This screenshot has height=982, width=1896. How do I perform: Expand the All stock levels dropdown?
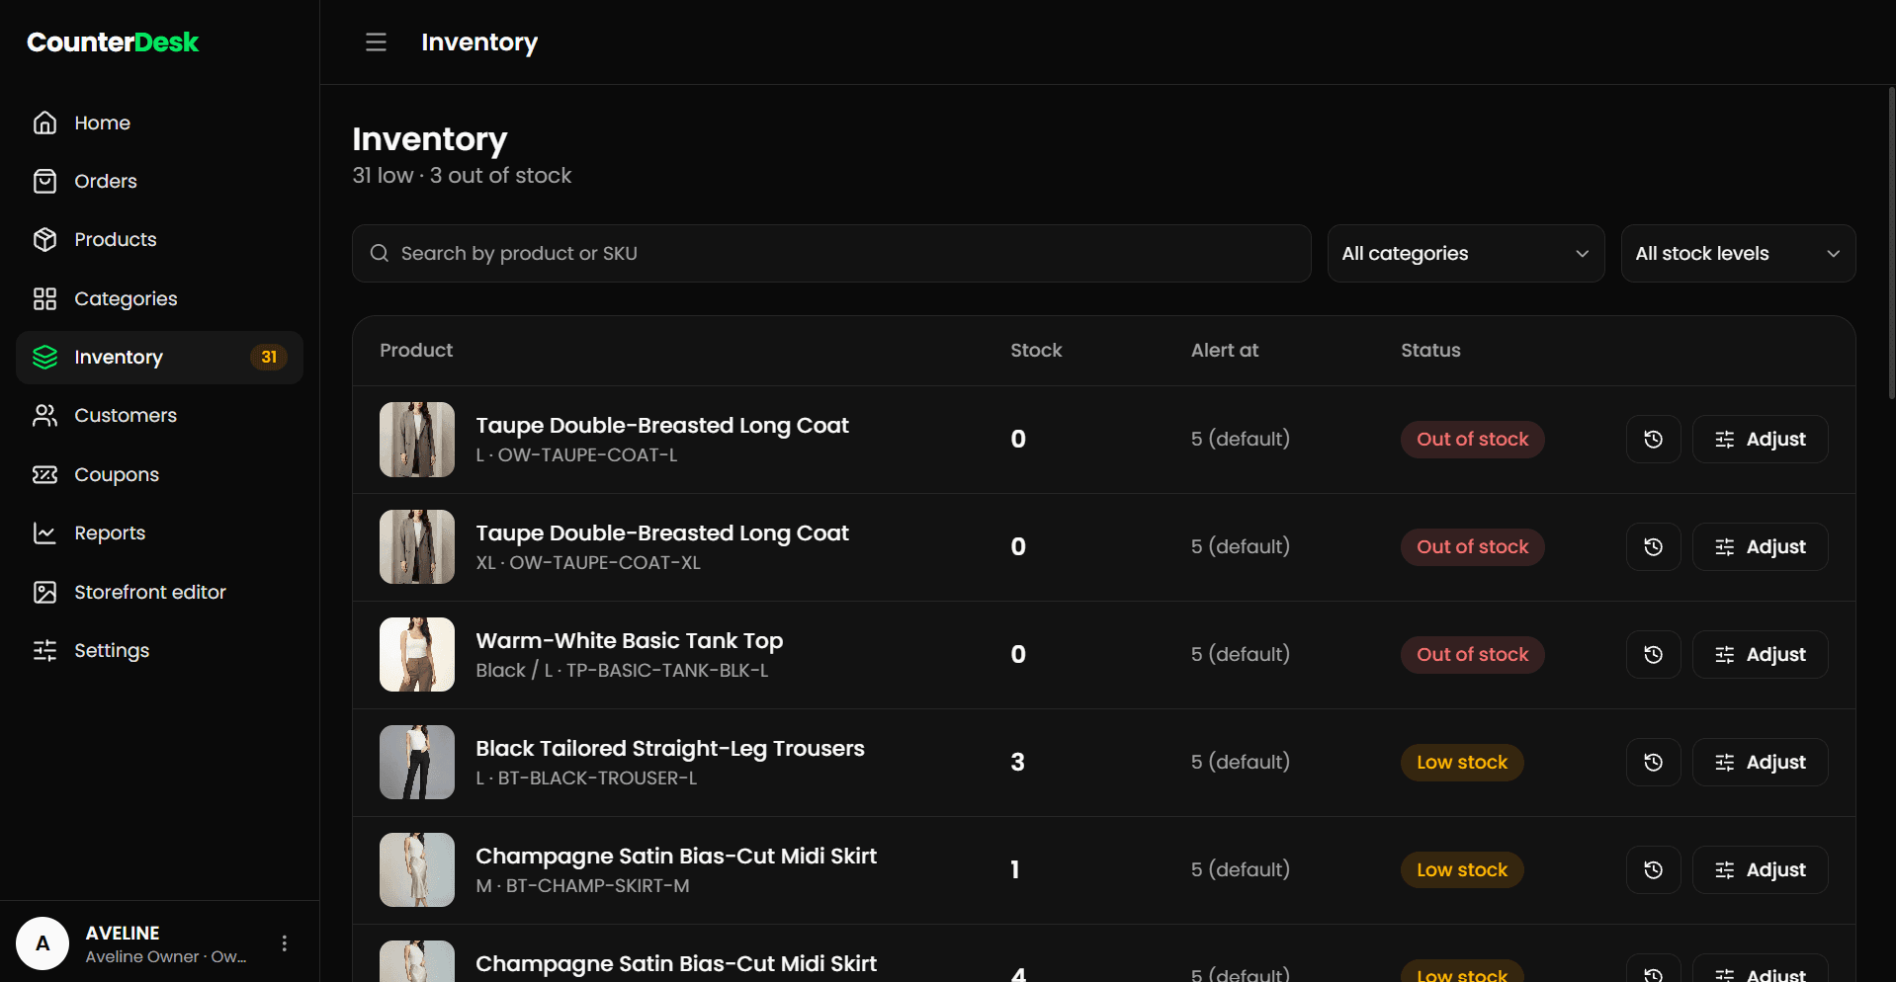point(1738,254)
